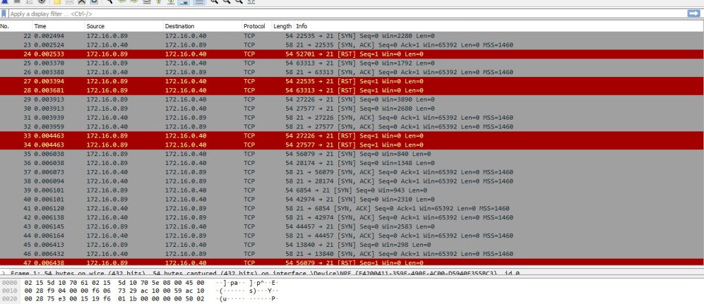
Task: Click hex offset 0010 row in bytes pane
Action: [x=103, y=290]
